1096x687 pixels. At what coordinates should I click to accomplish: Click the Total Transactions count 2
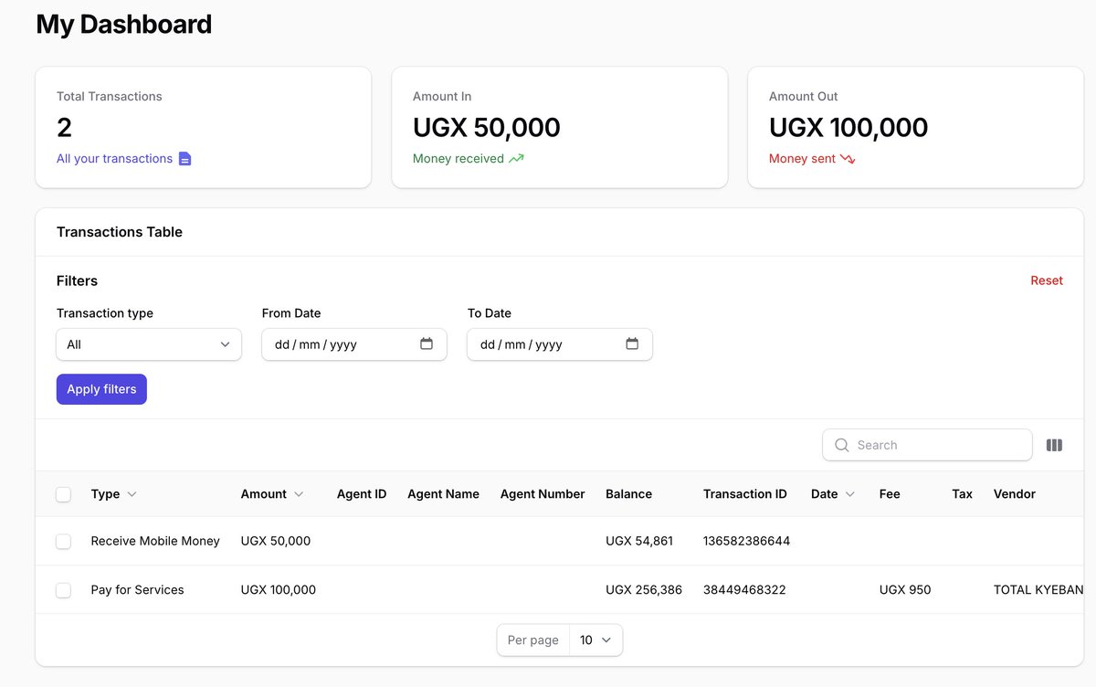[64, 127]
